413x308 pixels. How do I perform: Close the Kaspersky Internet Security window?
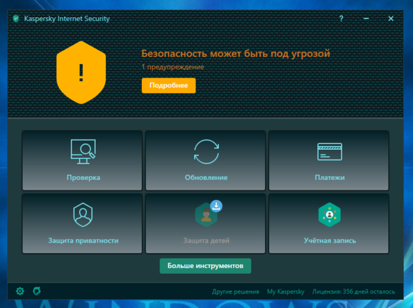[391, 19]
